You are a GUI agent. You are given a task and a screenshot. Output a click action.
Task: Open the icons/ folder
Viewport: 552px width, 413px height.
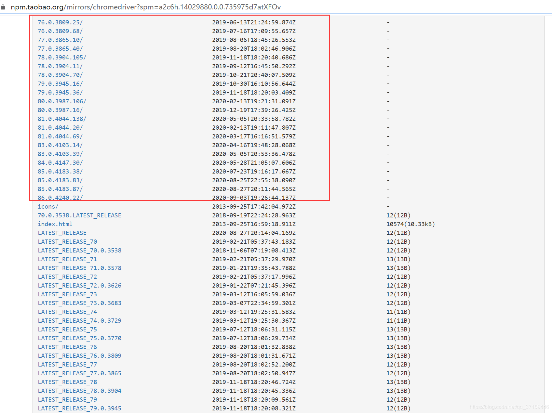point(47,206)
